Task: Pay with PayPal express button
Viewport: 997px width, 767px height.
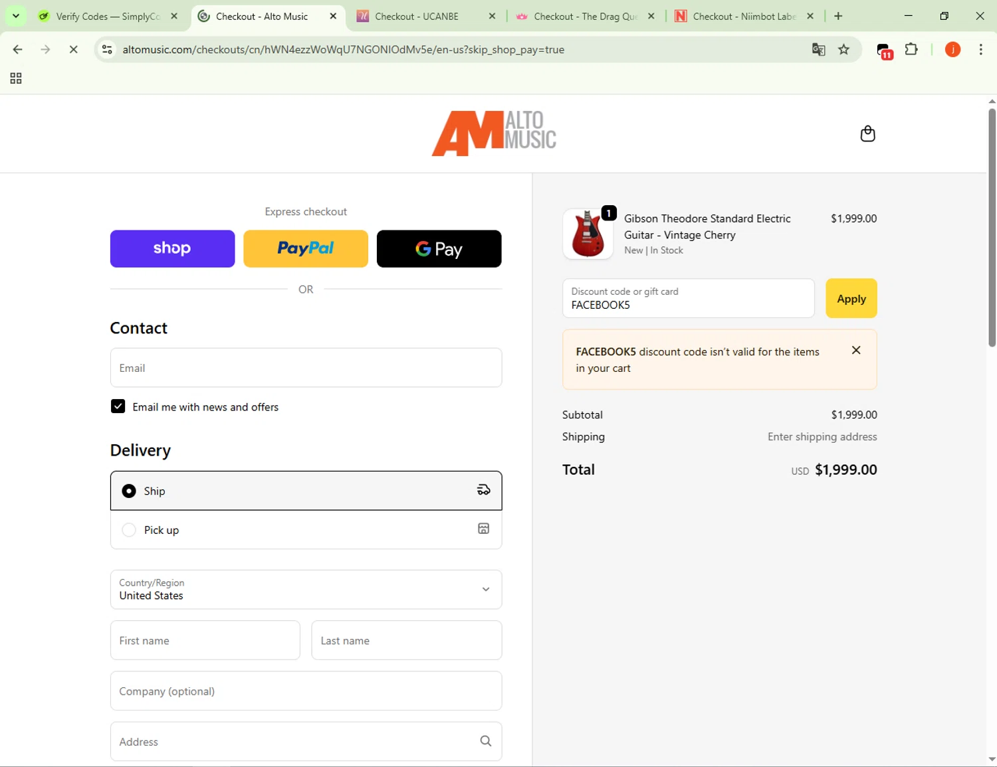Action: coord(306,248)
